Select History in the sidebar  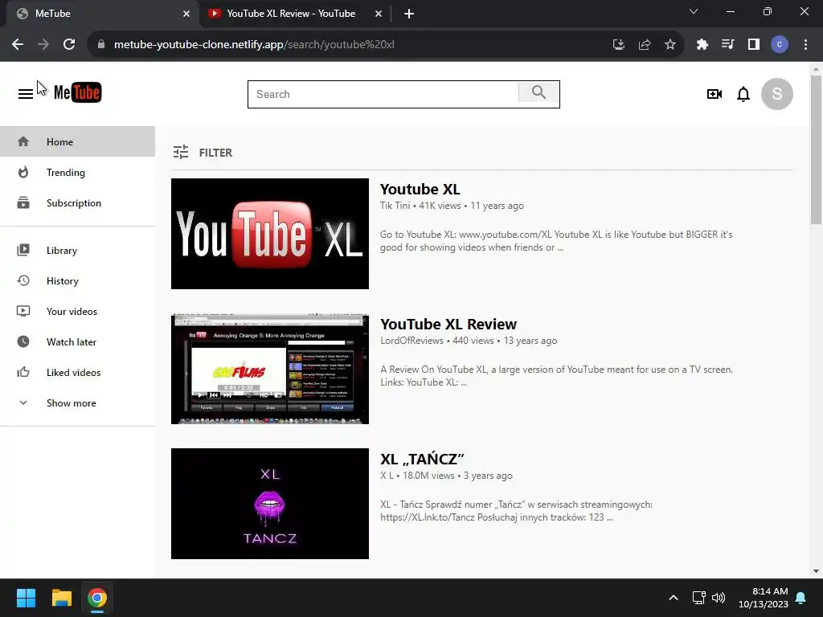[78, 280]
